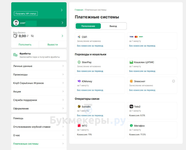The image size is (186, 150).
Task: Click the Фрибеты coins icon
Action: (x=15, y=55)
